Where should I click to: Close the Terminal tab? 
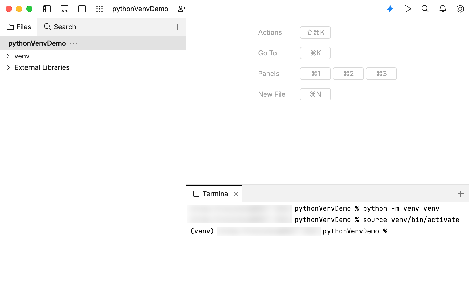(x=236, y=194)
